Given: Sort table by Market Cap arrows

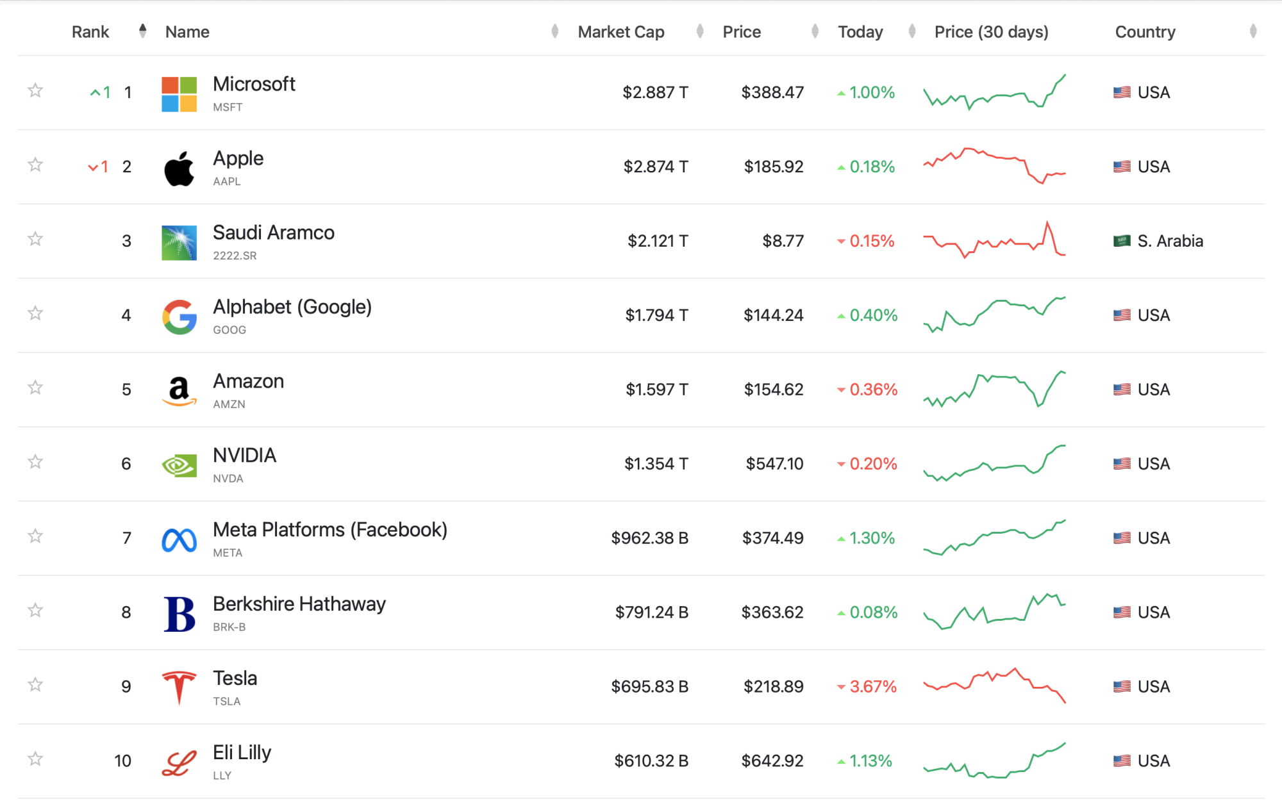Looking at the screenshot, I should point(700,31).
